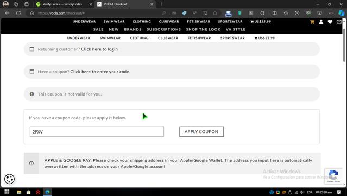Open the user account icon
Screen dimensions: 347x196
321,22
